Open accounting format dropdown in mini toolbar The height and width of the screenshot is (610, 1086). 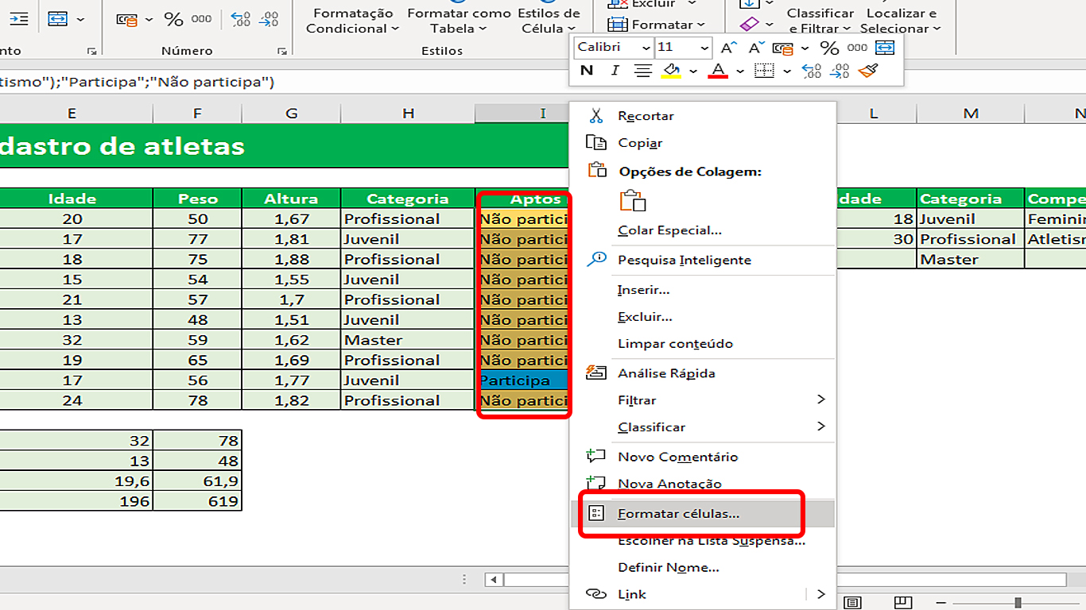tap(805, 48)
